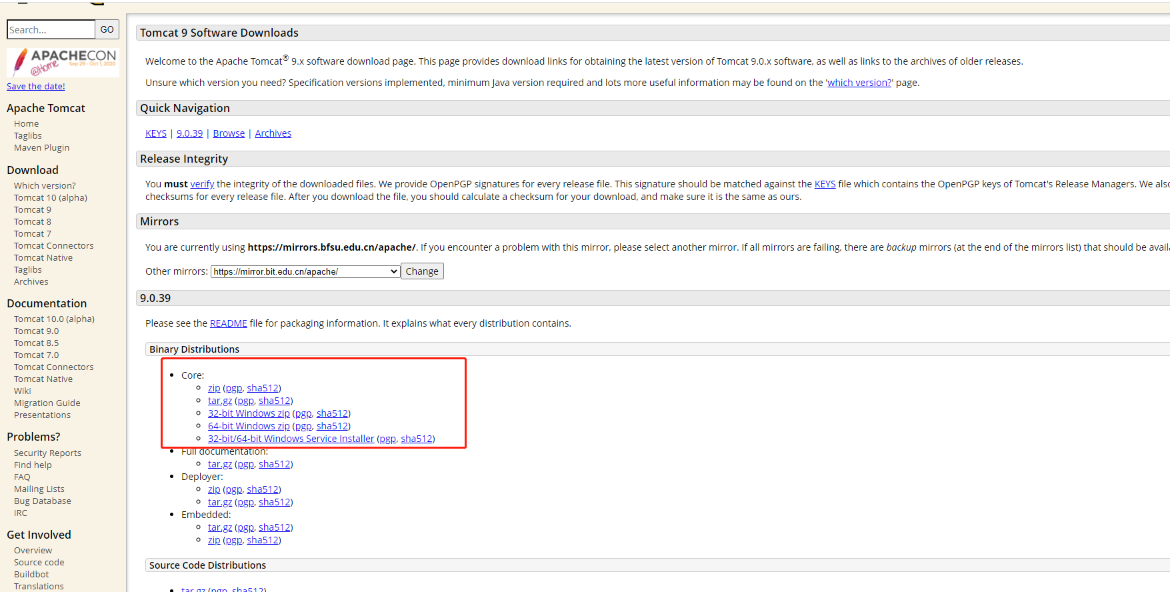
Task: Jump to the 9.0.39 quick navigation link
Action: (189, 133)
